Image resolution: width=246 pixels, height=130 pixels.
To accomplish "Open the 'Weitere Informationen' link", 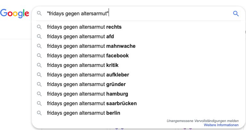I will pyautogui.click(x=221, y=125).
